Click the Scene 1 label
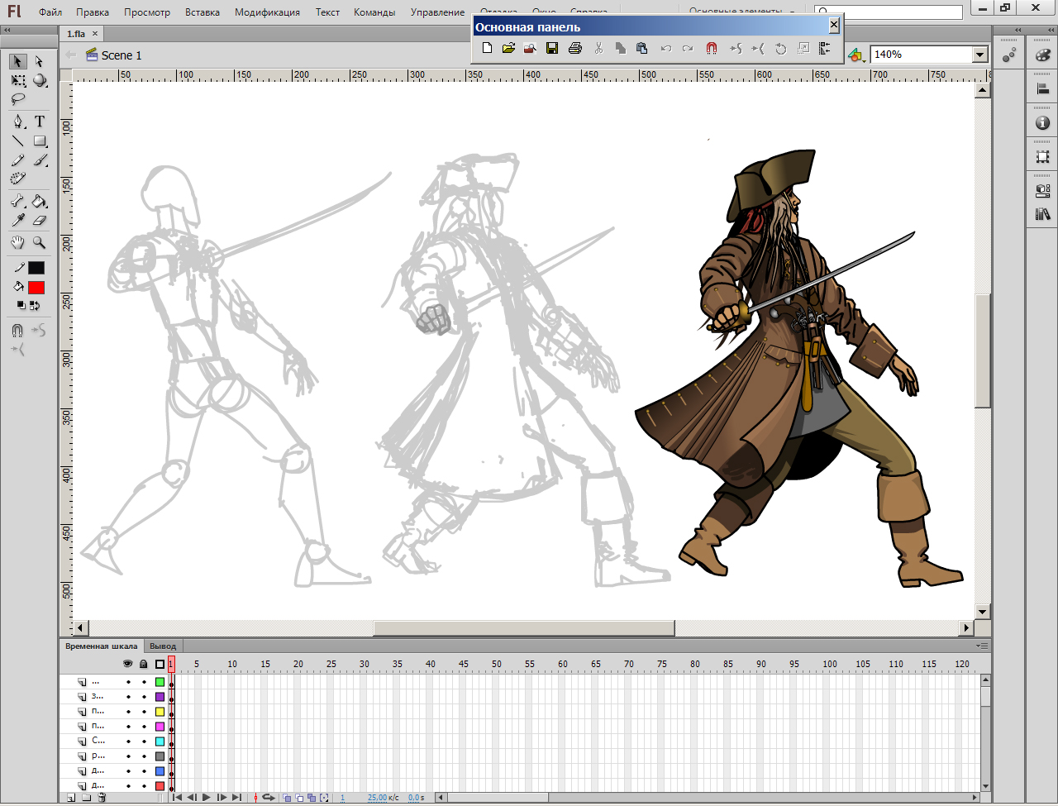 pyautogui.click(x=122, y=55)
